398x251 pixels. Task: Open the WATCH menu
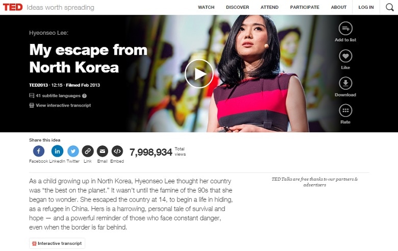(206, 7)
